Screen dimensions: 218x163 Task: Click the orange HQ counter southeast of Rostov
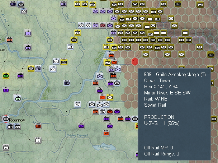point(38,126)
